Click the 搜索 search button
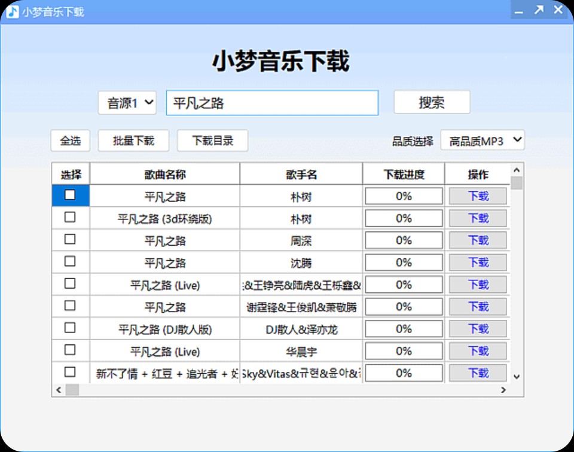This screenshot has width=574, height=452. point(432,102)
